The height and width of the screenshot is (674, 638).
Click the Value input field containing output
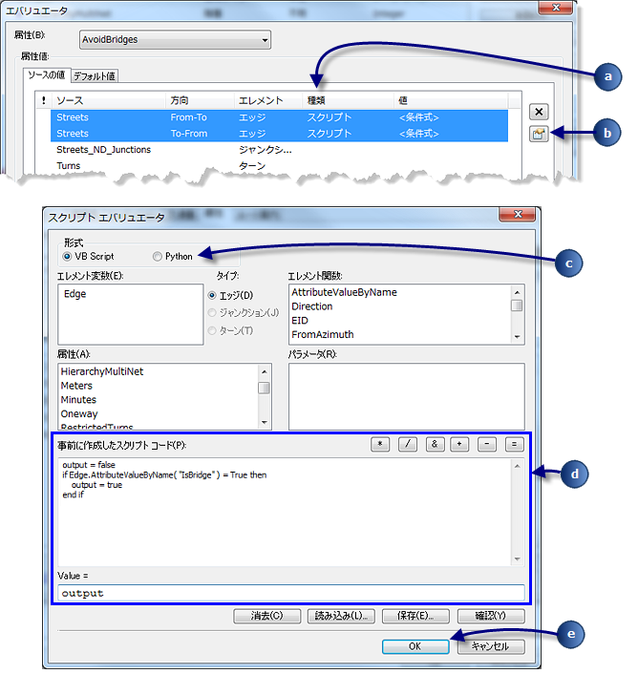(x=287, y=593)
